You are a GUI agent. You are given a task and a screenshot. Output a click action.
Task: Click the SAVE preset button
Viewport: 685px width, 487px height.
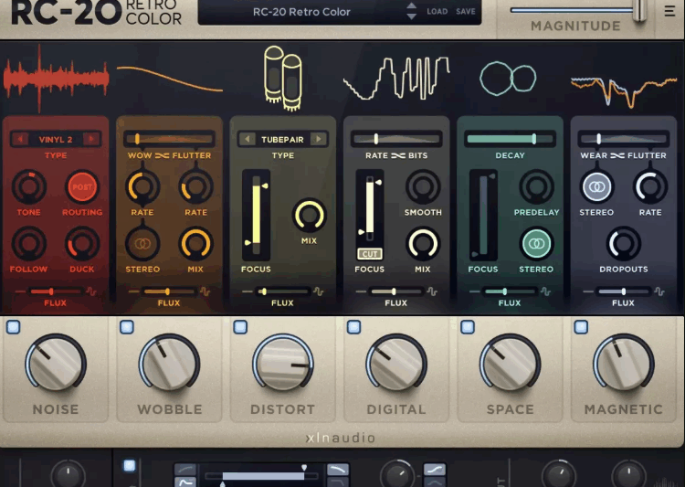(x=465, y=12)
